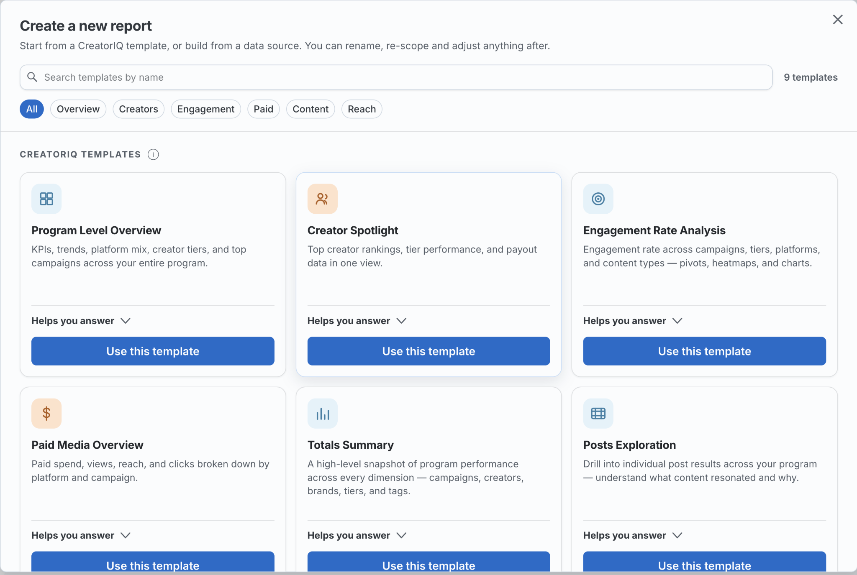
Task: Click the Totals Summary title
Action: pos(351,445)
